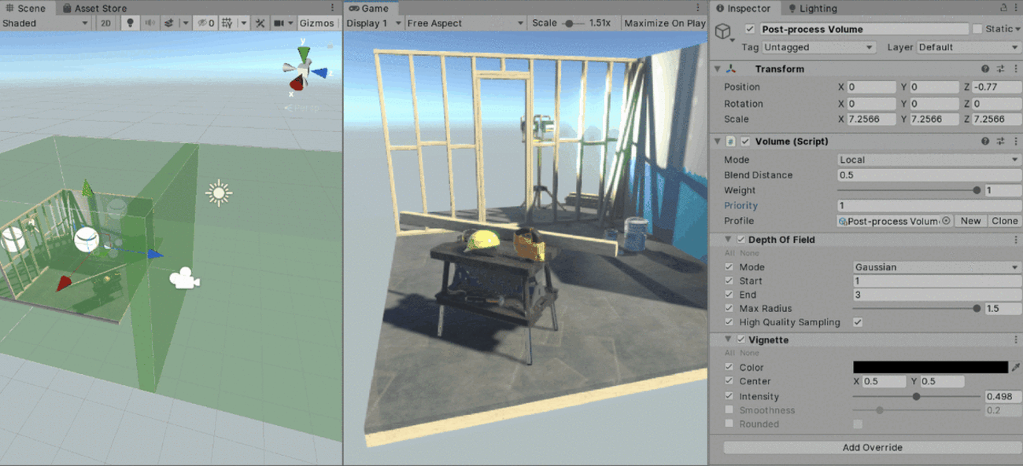Collapse the Depth Of Field foldout
Image resolution: width=1023 pixels, height=466 pixels.
click(x=728, y=240)
